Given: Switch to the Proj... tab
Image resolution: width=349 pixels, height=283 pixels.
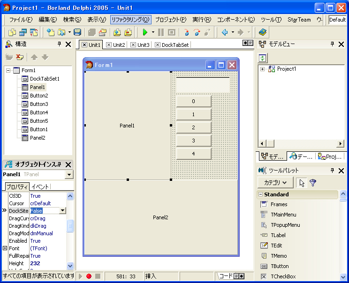Looking at the screenshot, I should (x=330, y=156).
